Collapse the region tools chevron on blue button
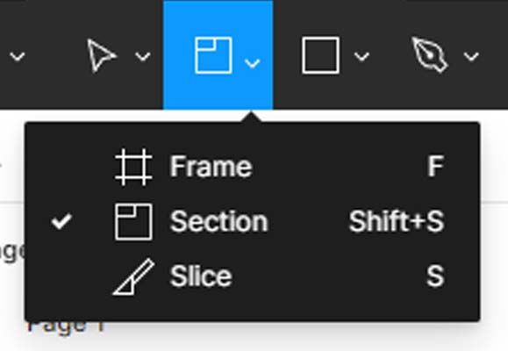 coord(252,63)
